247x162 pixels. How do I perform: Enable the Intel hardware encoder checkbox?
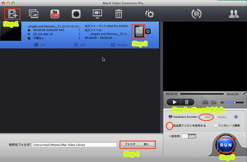point(203,117)
